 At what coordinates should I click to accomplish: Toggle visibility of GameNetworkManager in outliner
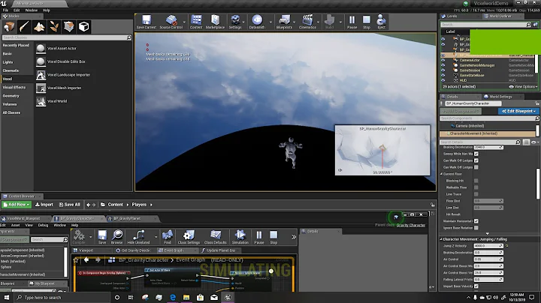443,65
